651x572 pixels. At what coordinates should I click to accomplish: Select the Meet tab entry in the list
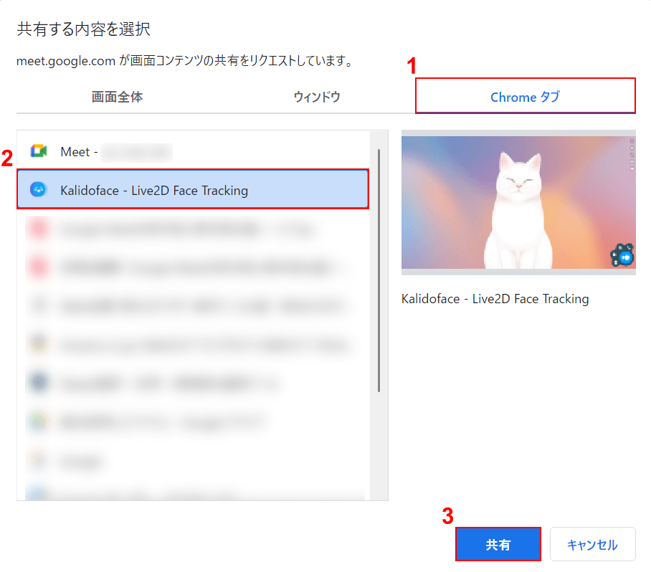point(193,151)
